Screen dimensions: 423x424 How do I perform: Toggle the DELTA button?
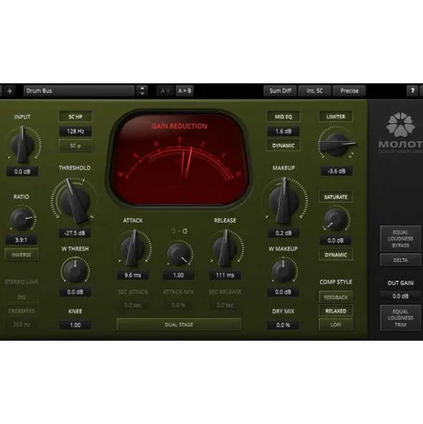coord(400,260)
